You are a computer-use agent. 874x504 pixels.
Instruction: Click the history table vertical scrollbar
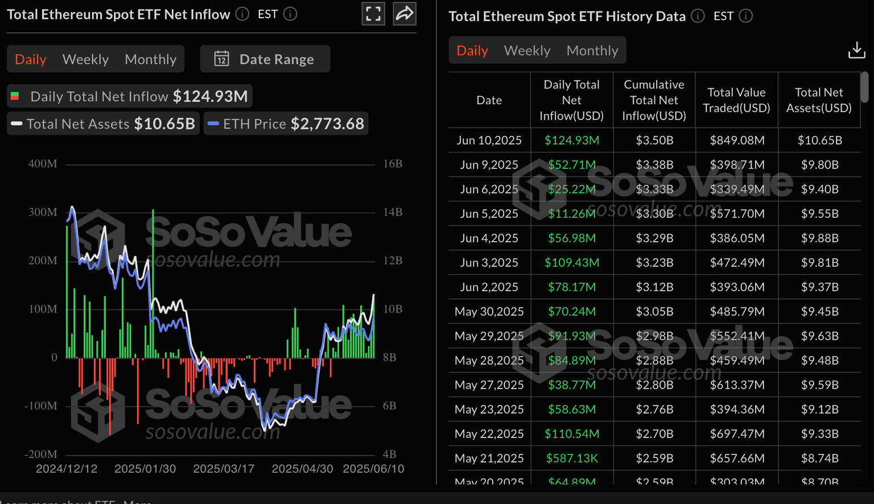click(864, 87)
